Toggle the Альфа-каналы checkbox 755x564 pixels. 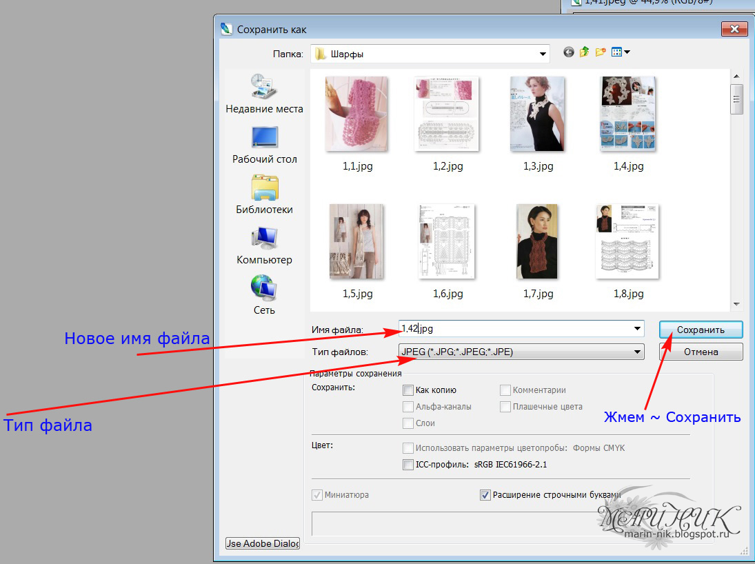(x=407, y=407)
